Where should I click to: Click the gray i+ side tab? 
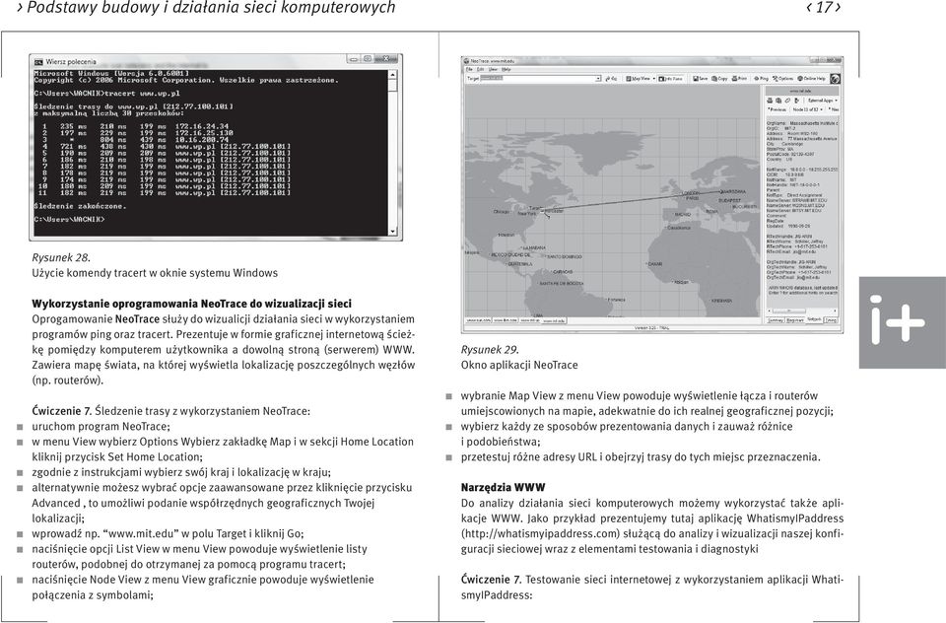click(903, 322)
